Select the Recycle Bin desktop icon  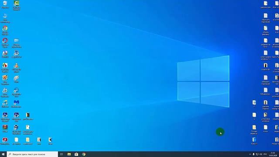pyautogui.click(x=5, y=4)
